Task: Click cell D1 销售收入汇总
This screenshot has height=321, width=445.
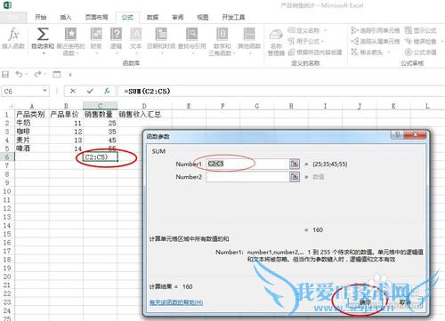Action: coord(144,115)
